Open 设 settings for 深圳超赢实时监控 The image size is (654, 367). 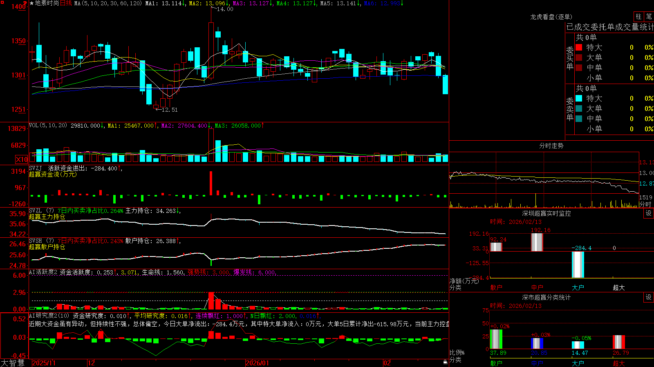click(648, 213)
